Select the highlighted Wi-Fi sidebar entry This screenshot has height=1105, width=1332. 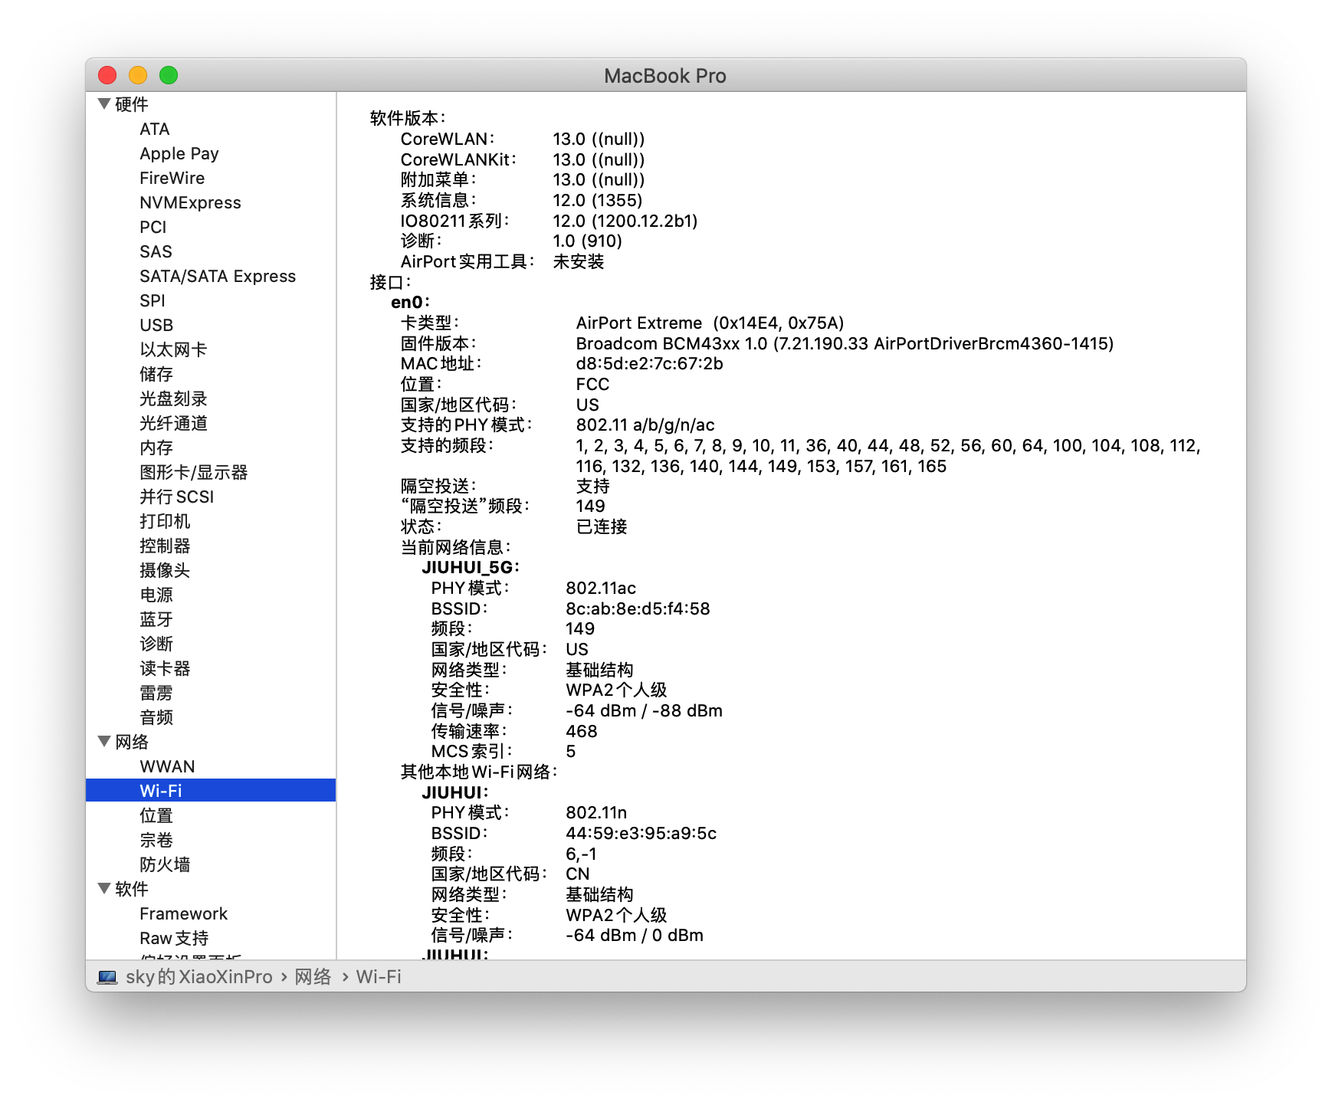point(211,790)
